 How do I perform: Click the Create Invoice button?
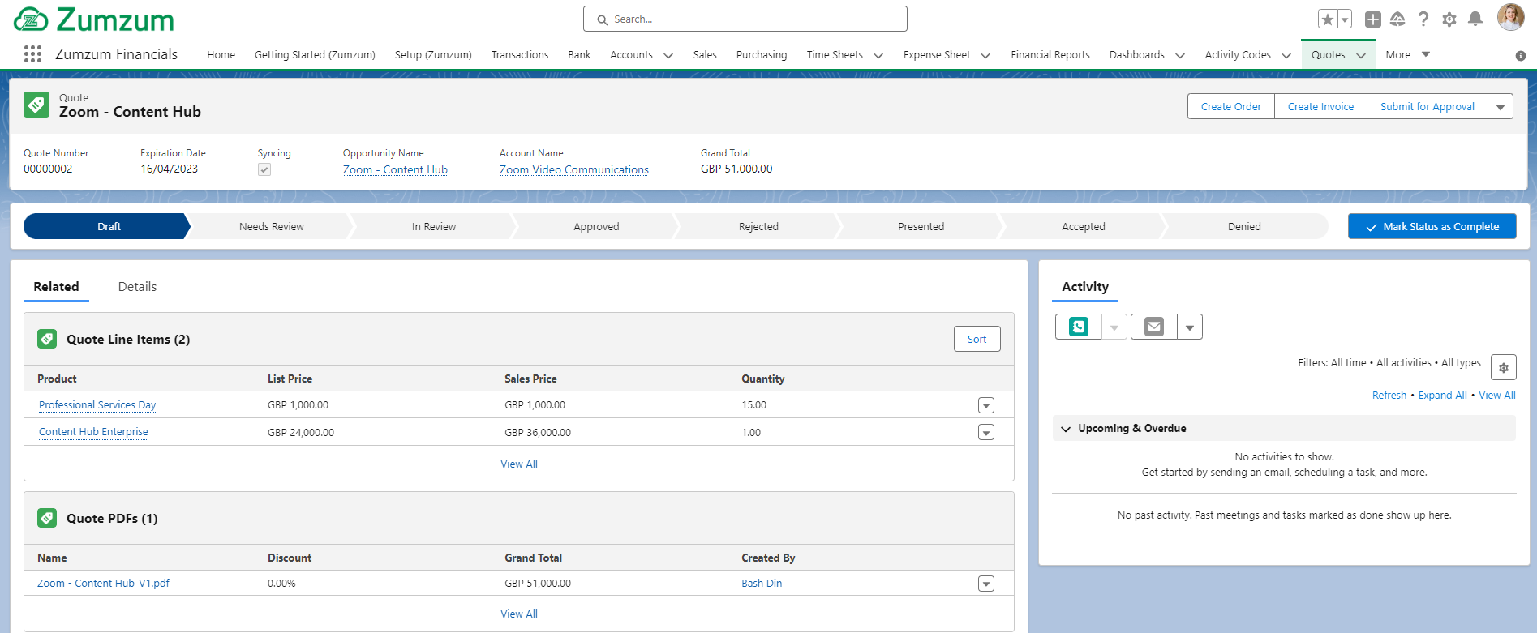(1320, 107)
